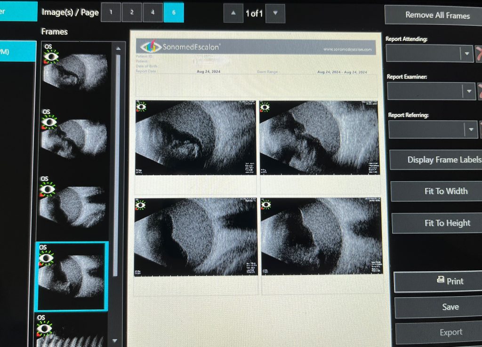Click eye icon on top-left report image

pyautogui.click(x=141, y=107)
